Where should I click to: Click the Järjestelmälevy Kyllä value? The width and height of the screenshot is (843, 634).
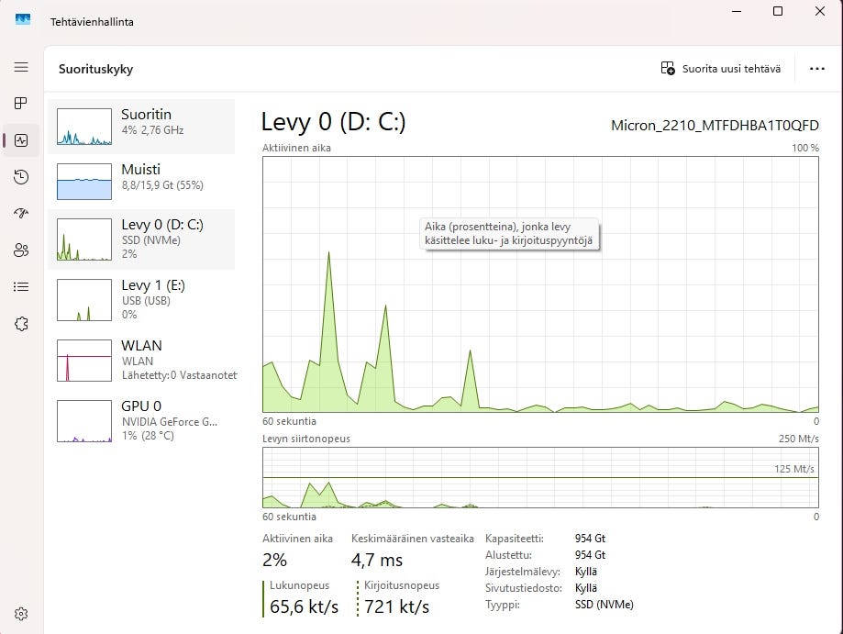tap(586, 572)
